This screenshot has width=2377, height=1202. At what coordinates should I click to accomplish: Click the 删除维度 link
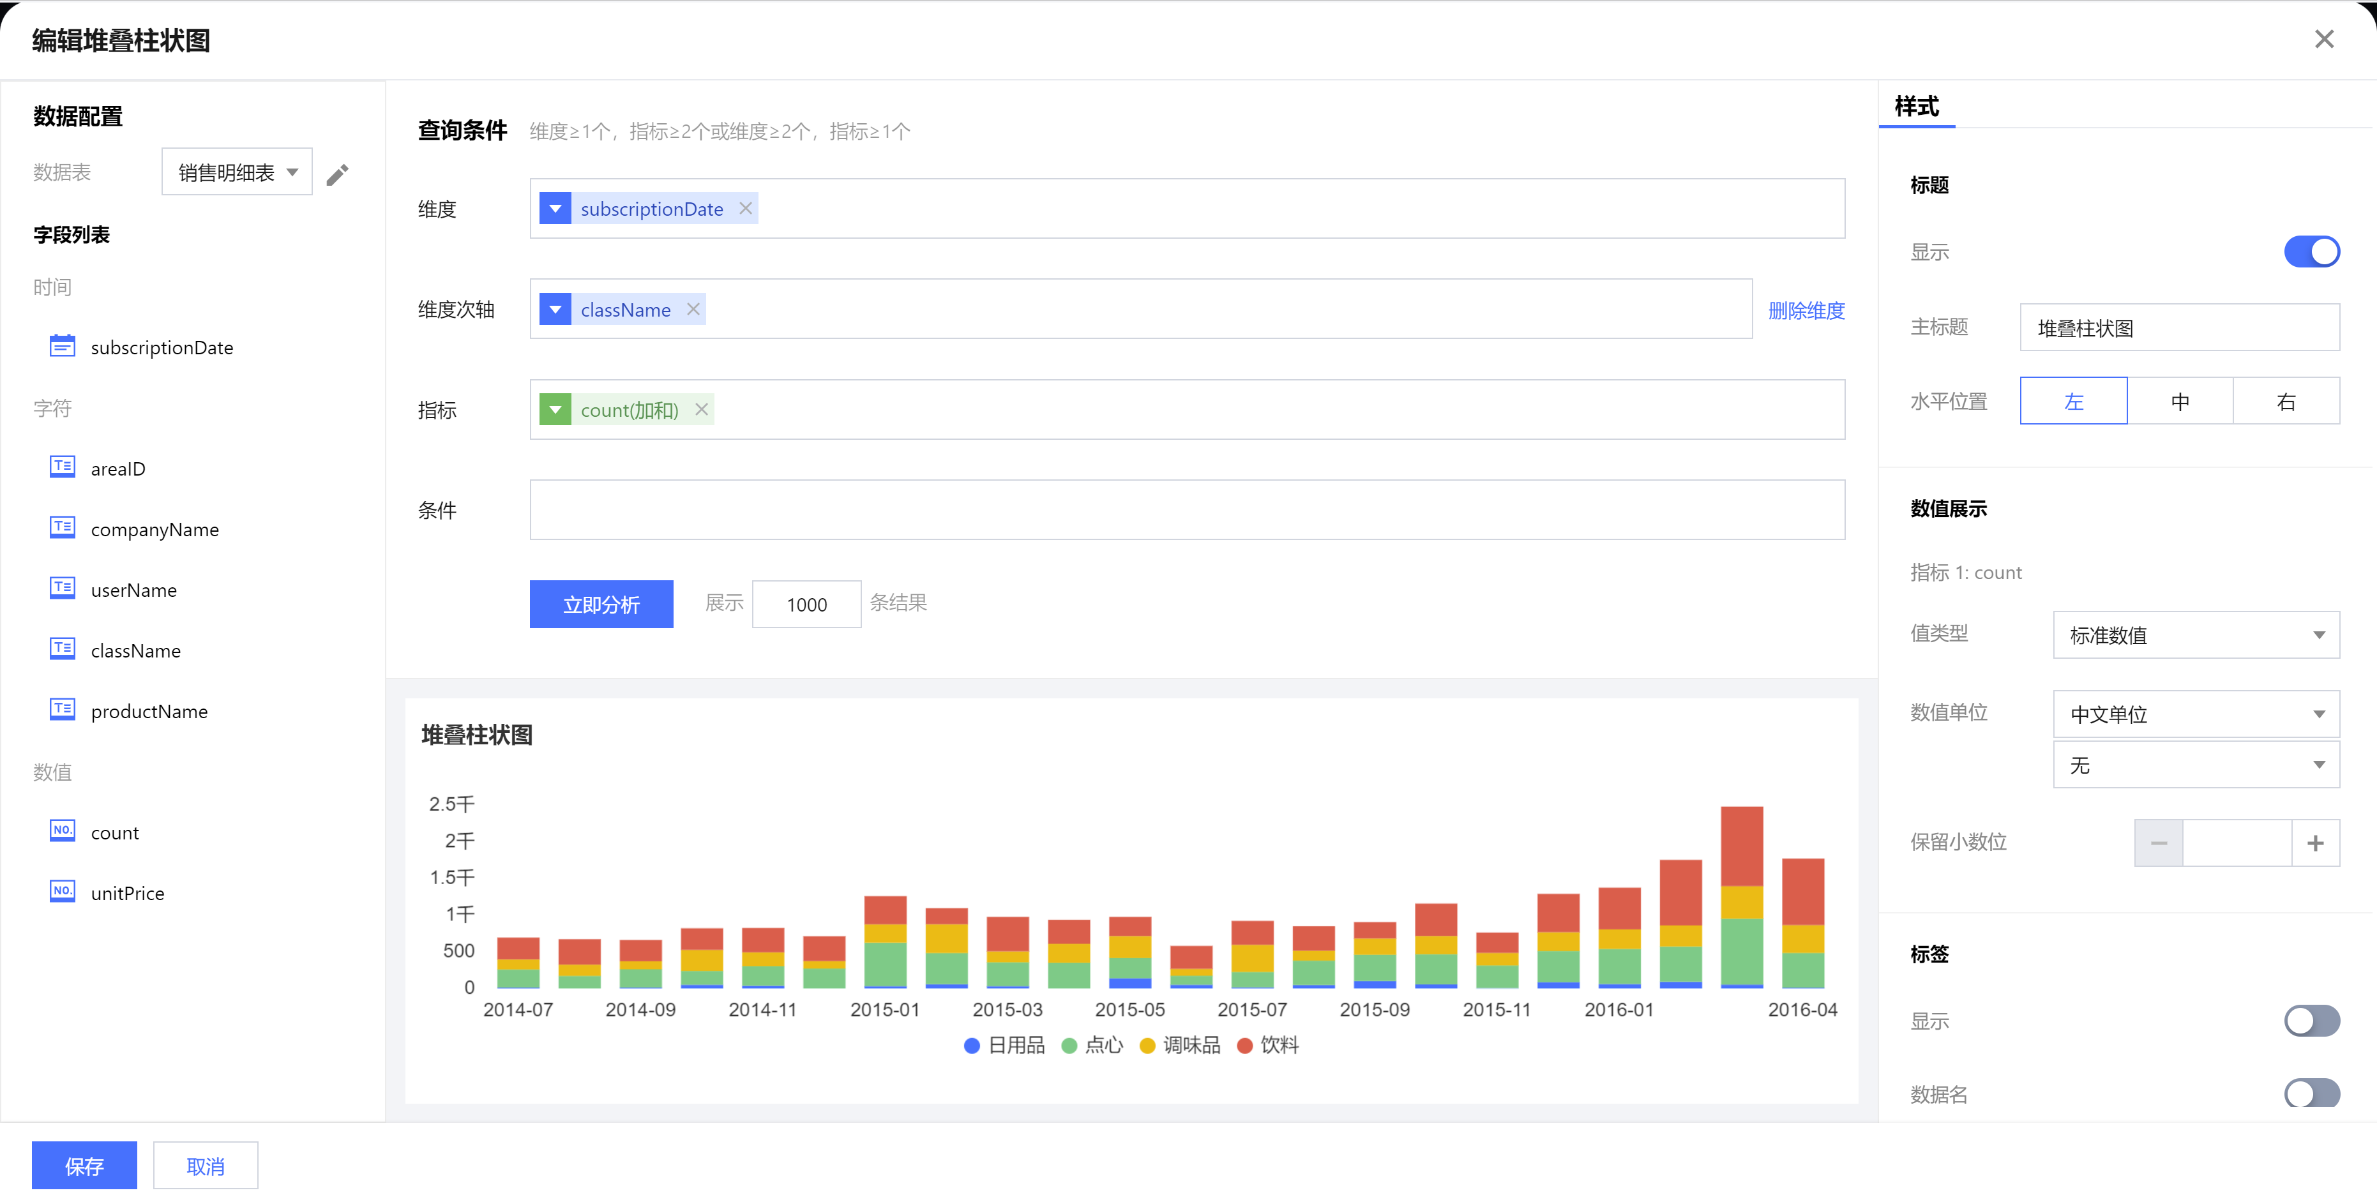(x=1806, y=311)
